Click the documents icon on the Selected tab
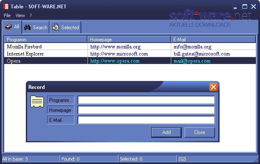Viewport: 260px width, 164px height. [x=55, y=27]
